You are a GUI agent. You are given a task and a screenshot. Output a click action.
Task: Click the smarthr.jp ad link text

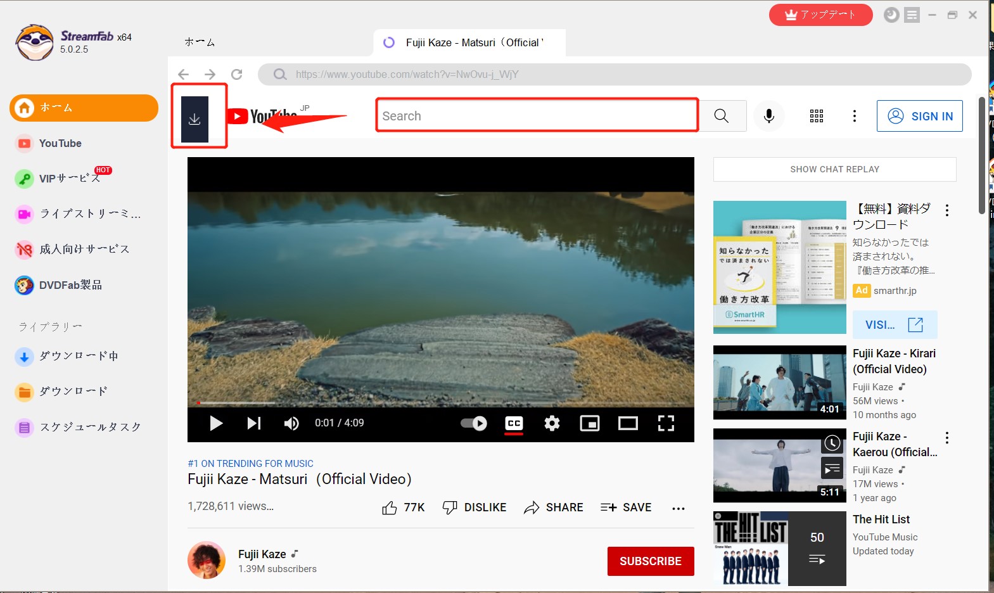(895, 291)
